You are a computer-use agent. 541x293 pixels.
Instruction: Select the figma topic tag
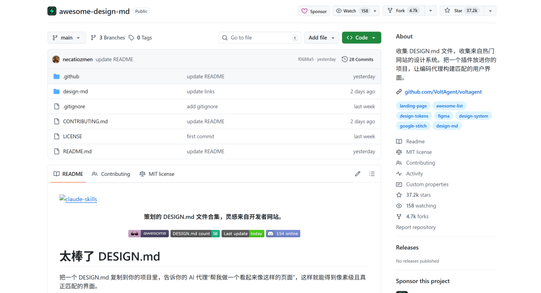443,116
